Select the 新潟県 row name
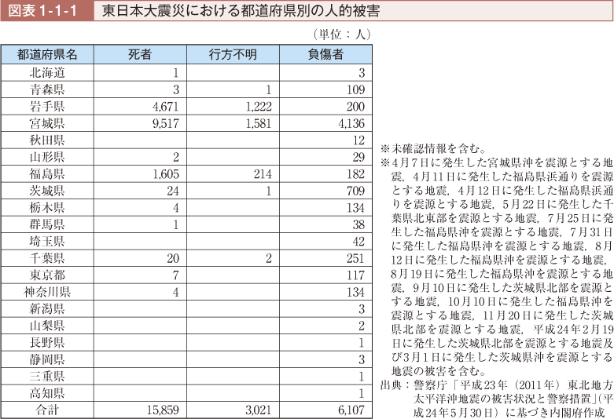 [47, 308]
